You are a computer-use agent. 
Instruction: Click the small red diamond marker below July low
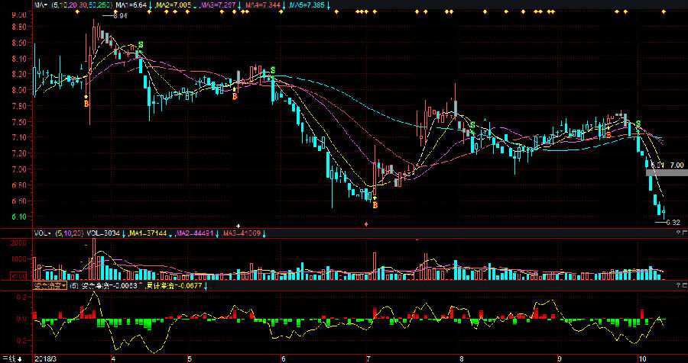pyautogui.click(x=366, y=224)
